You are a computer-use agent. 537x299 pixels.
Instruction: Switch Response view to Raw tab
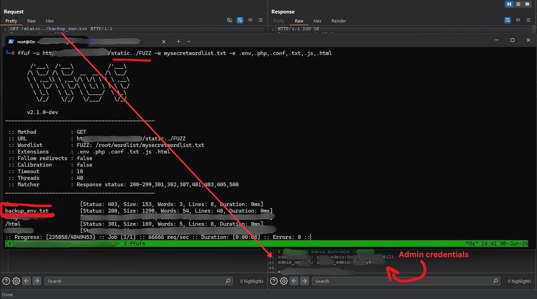(x=299, y=21)
